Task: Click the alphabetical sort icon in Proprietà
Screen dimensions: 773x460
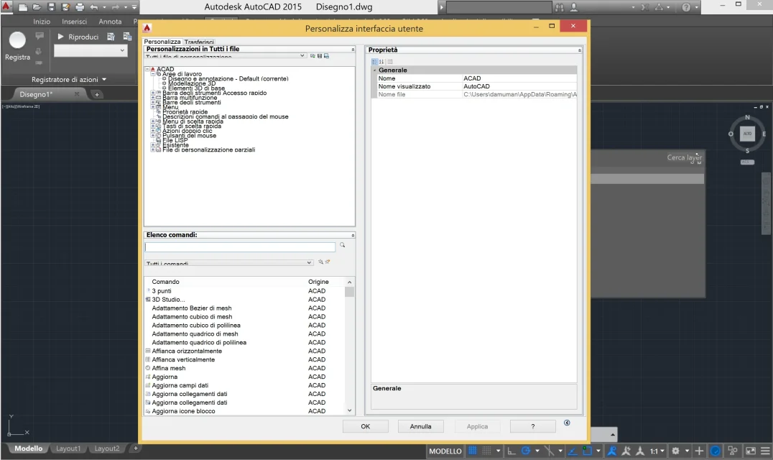Action: [381, 62]
